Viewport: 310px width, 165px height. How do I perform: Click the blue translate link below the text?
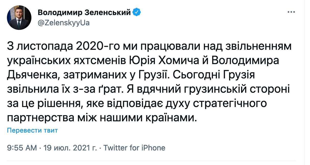[x=32, y=130]
